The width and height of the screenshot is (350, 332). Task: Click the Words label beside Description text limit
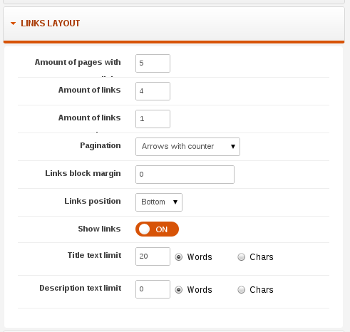point(200,290)
